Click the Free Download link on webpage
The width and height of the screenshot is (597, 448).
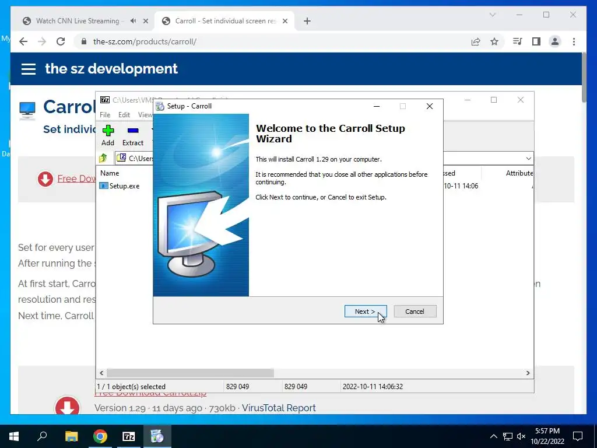click(x=76, y=178)
